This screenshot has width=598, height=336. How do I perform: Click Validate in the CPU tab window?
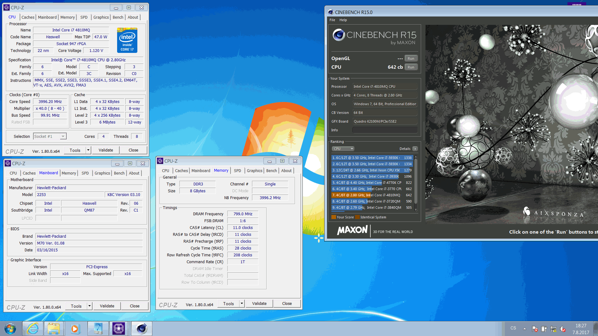click(106, 150)
